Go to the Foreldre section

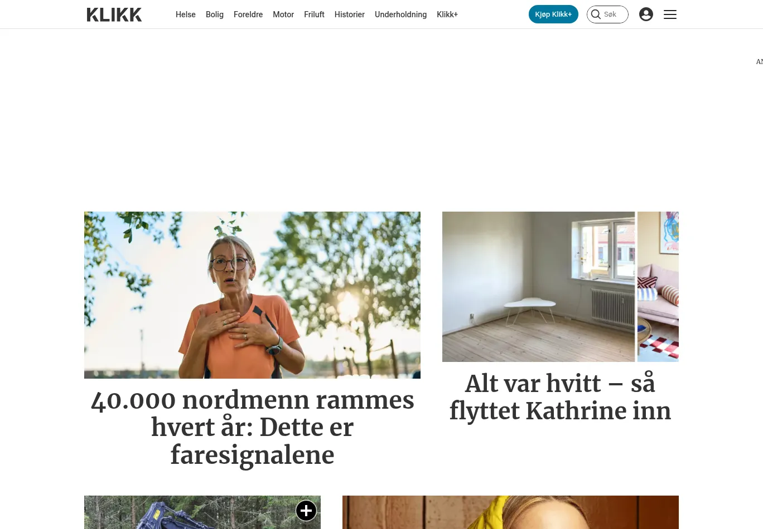(x=248, y=14)
